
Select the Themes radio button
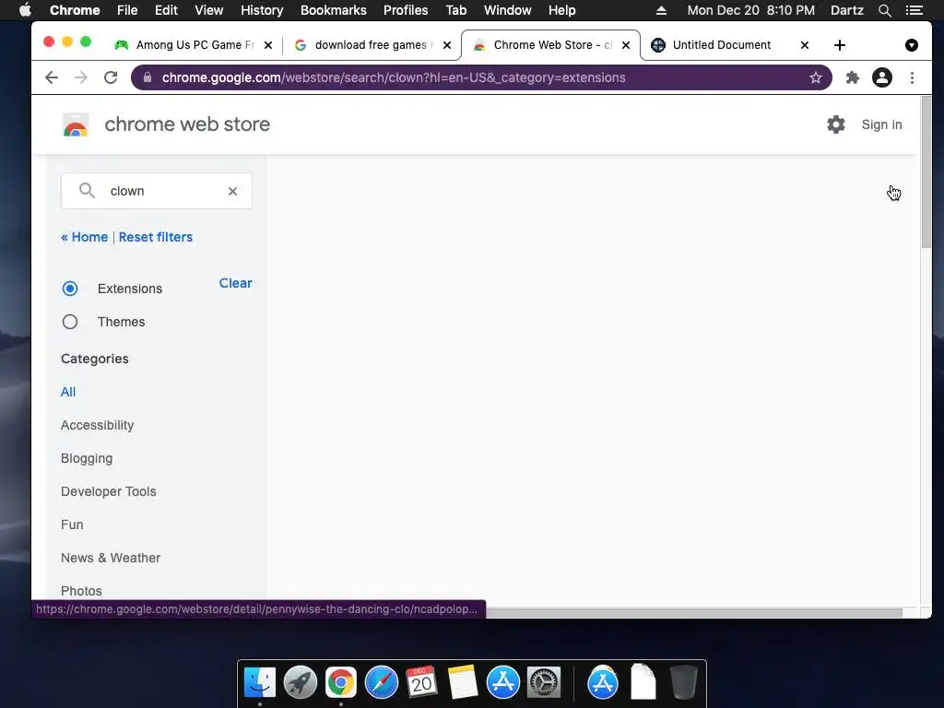[x=70, y=322]
